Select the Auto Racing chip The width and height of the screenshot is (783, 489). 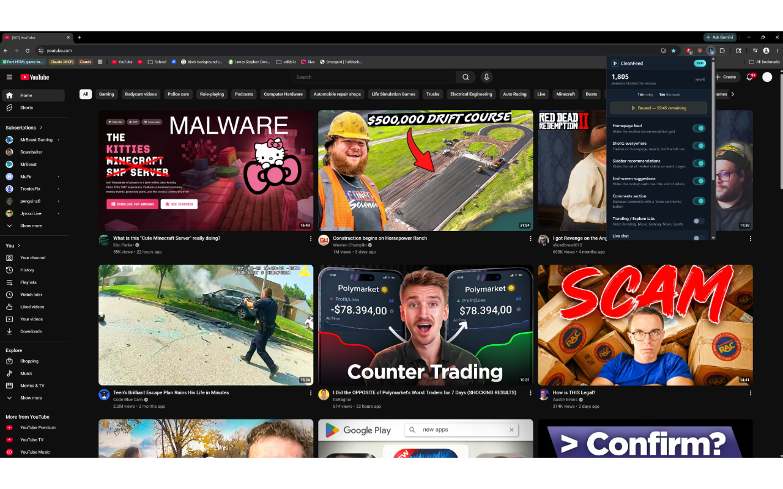(x=514, y=94)
